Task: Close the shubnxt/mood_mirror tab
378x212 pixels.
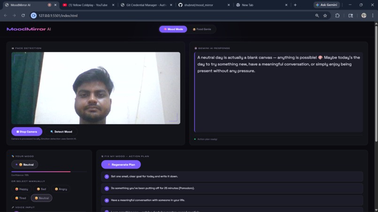Action: tap(228, 5)
